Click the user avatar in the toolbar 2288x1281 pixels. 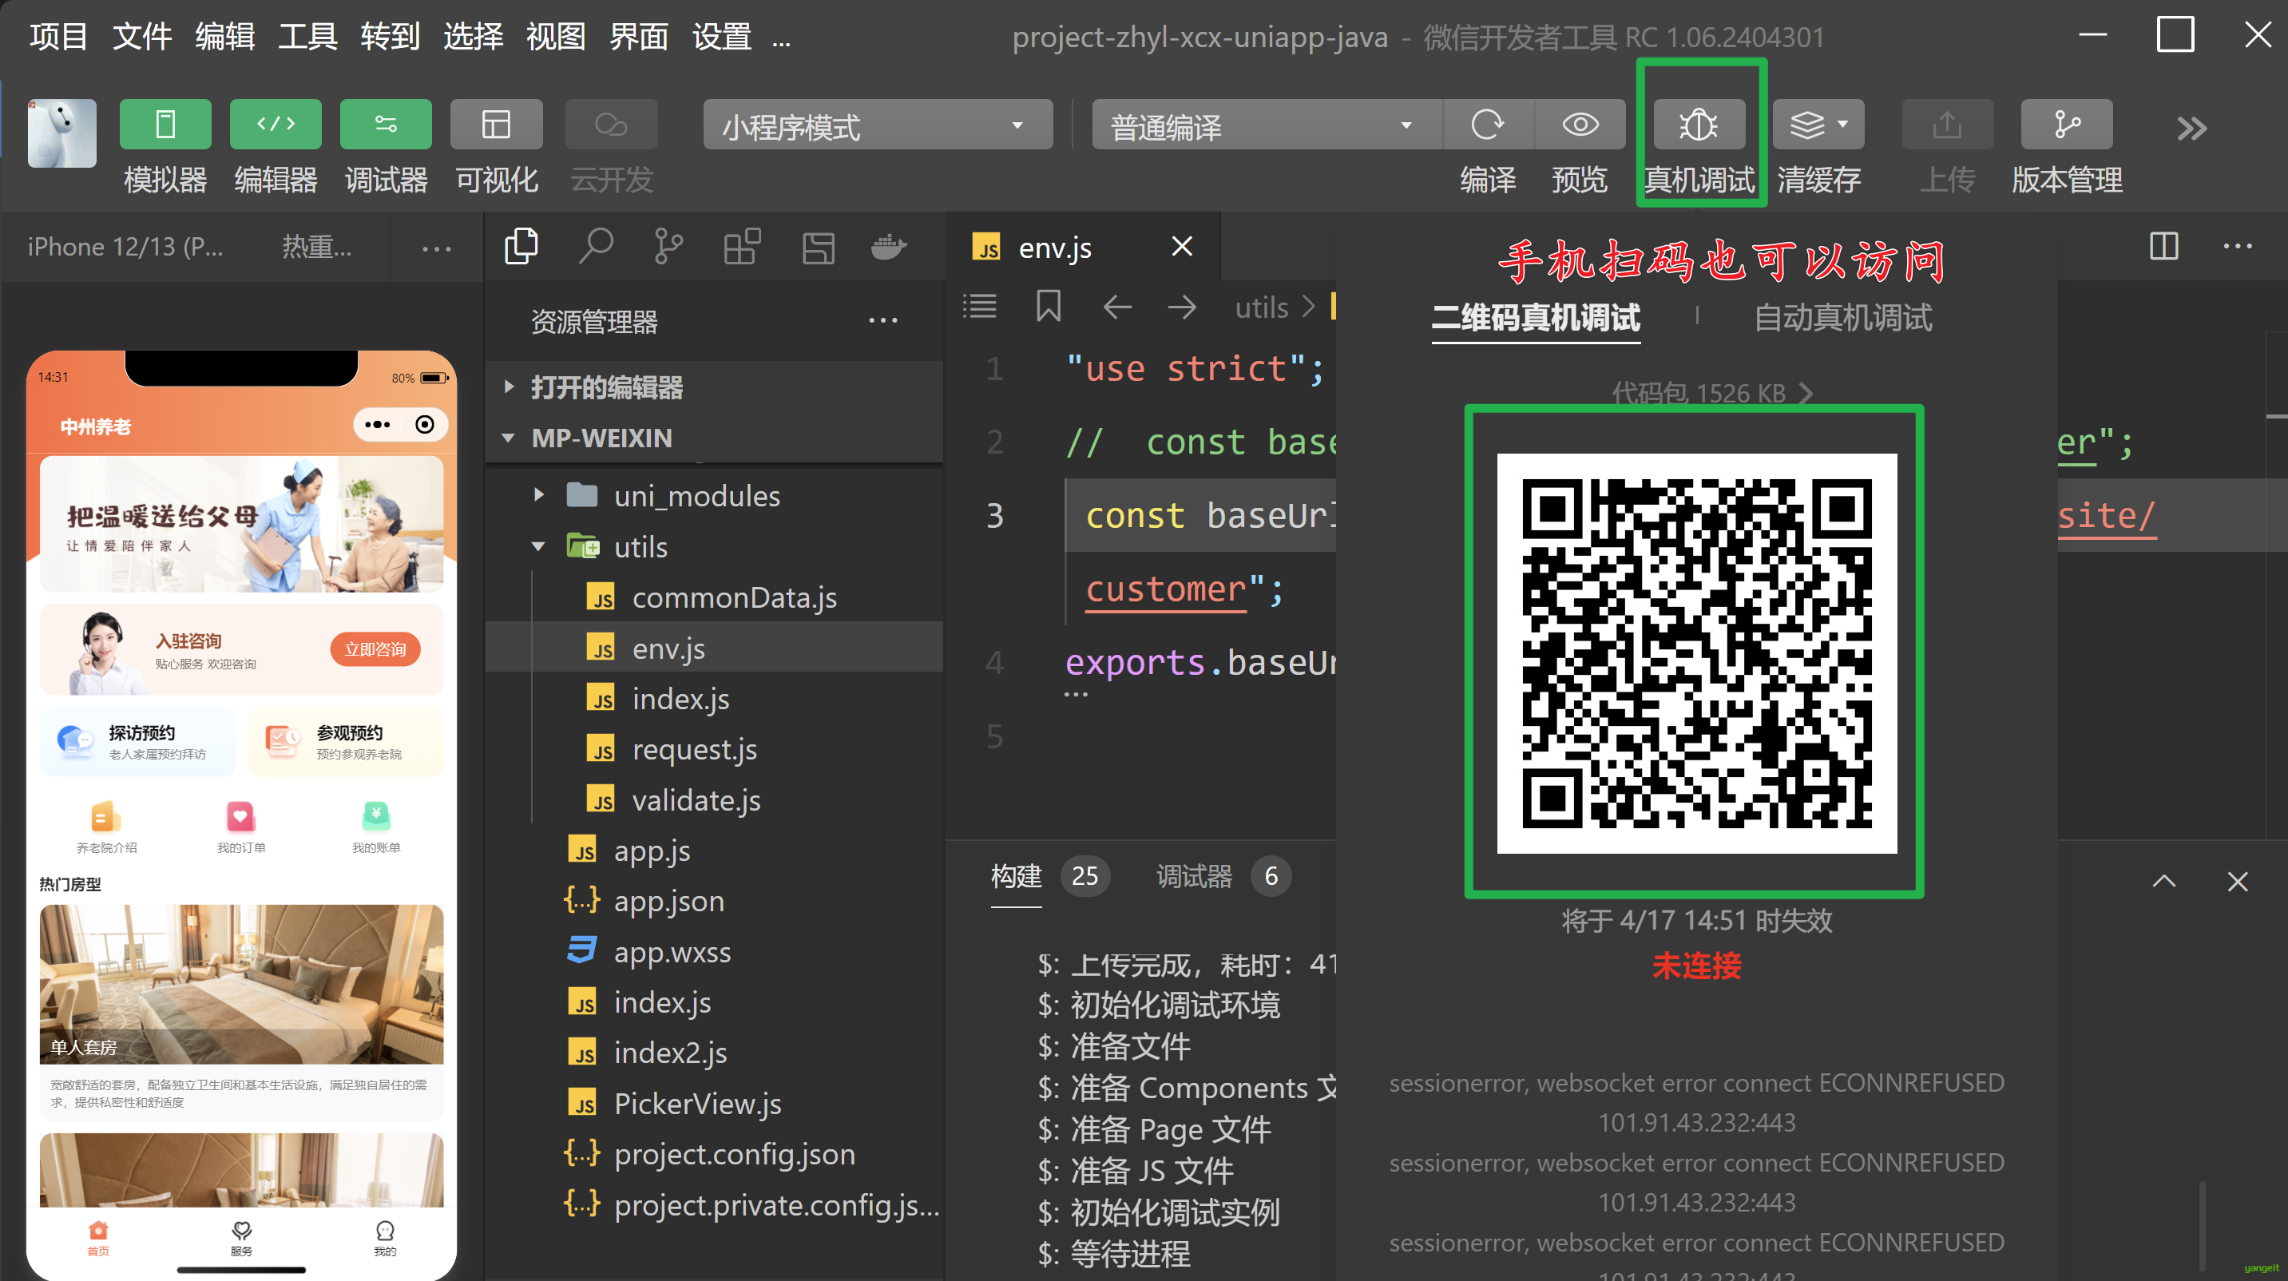coord(62,133)
